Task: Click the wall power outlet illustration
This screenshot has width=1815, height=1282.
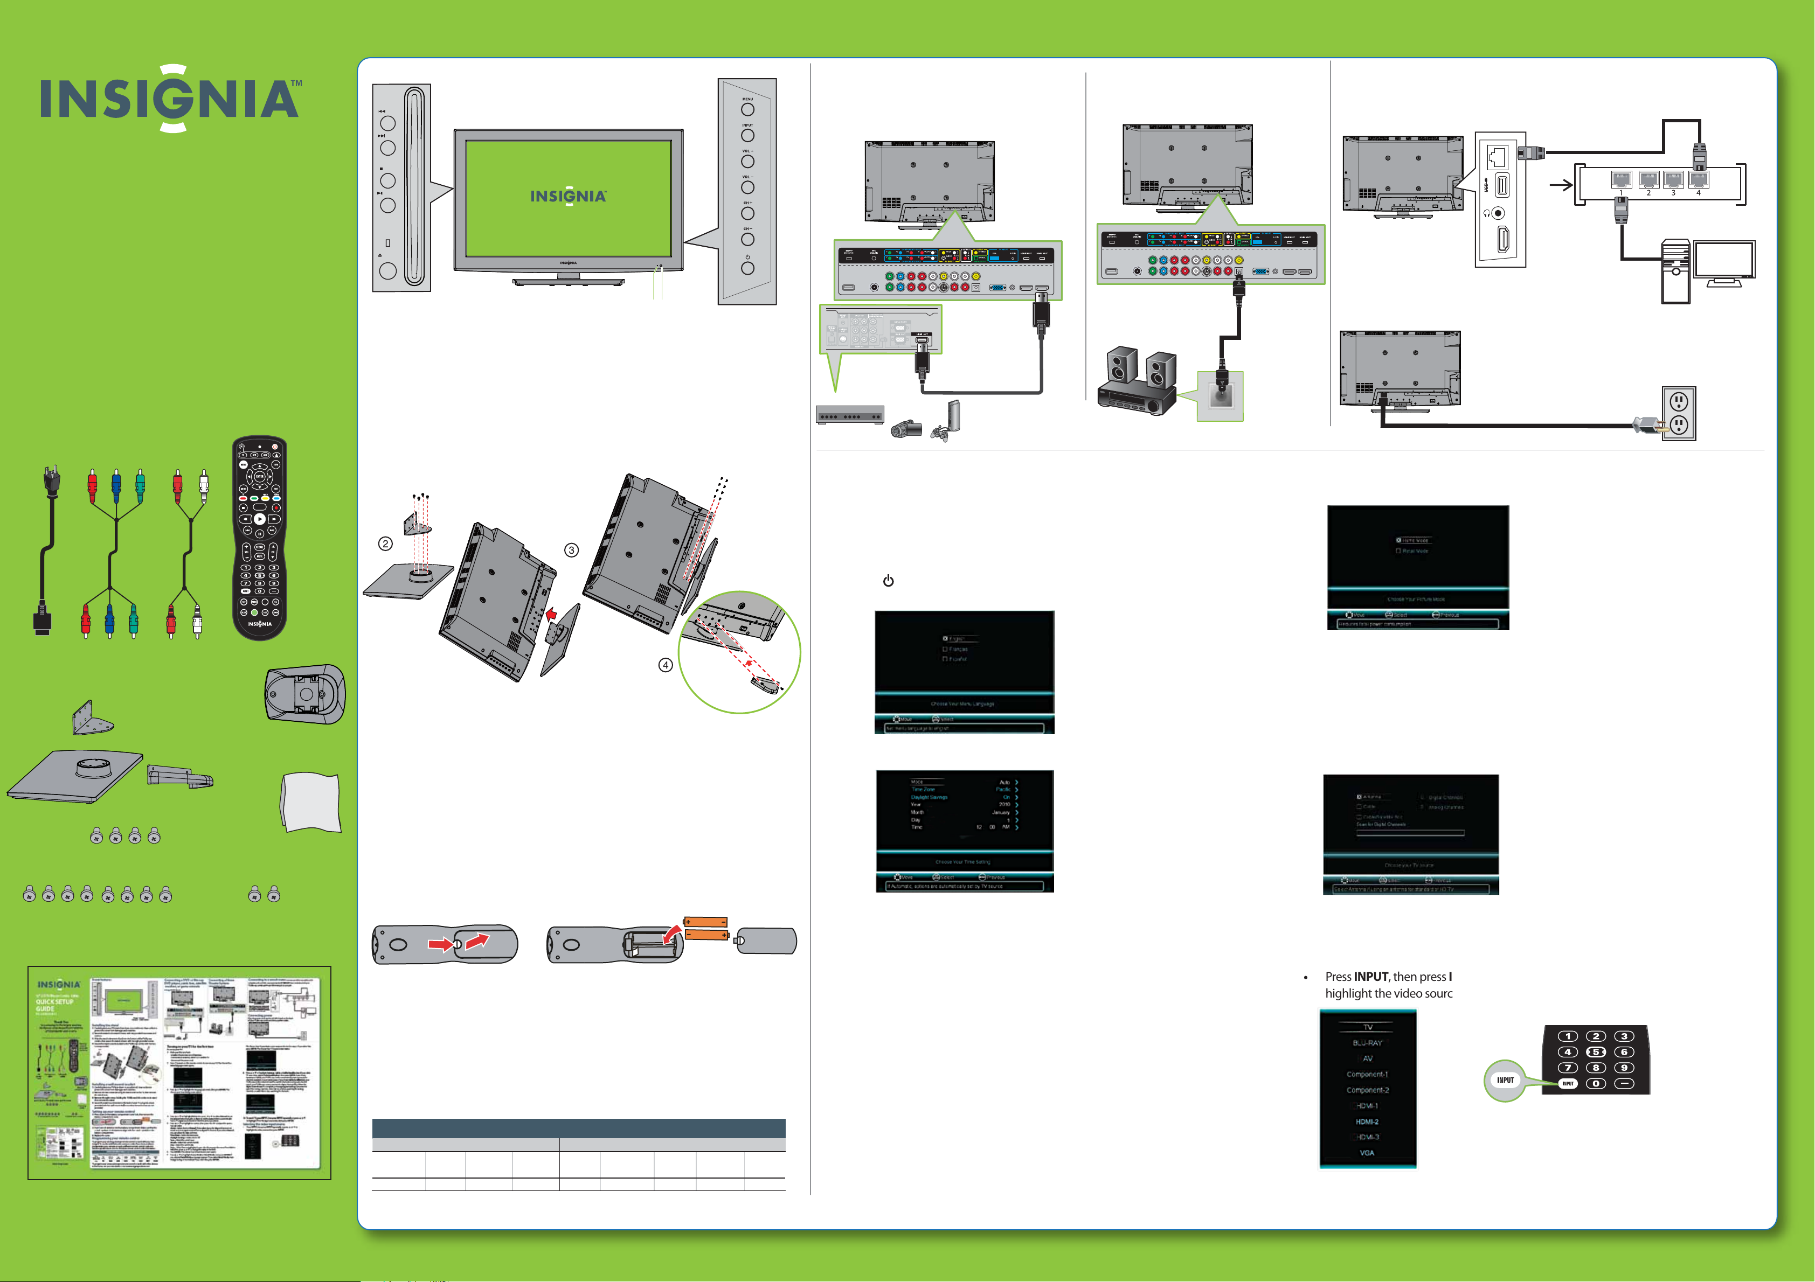Action: click(1679, 413)
